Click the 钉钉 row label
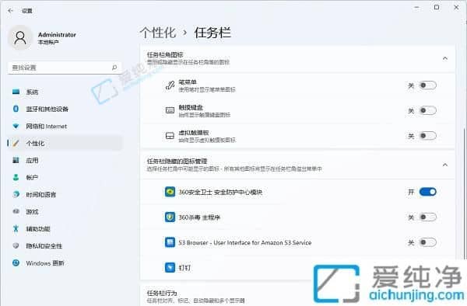The image size is (467, 306). click(184, 268)
